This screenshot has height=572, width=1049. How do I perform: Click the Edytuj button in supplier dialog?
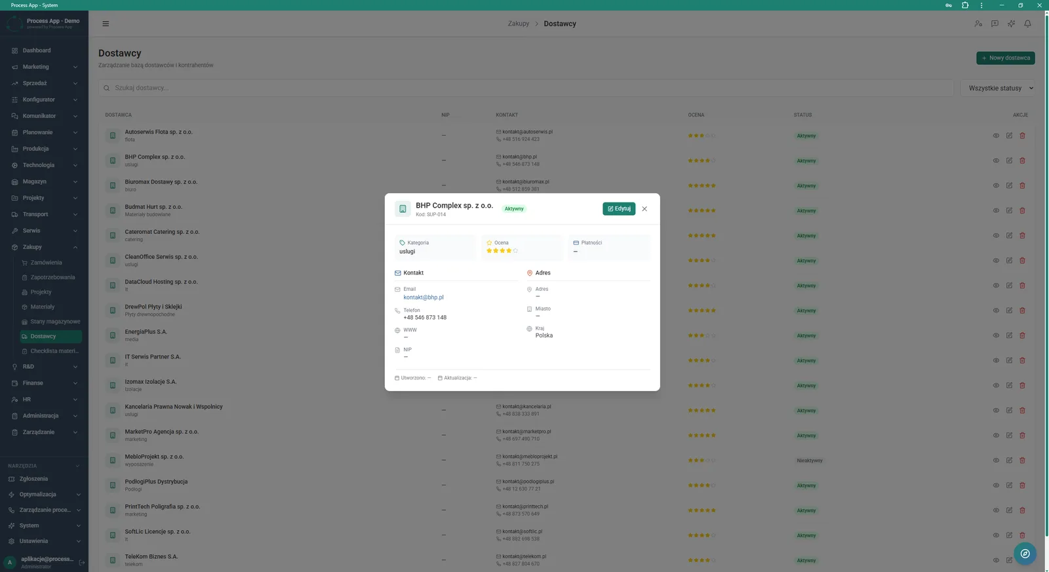(x=619, y=208)
